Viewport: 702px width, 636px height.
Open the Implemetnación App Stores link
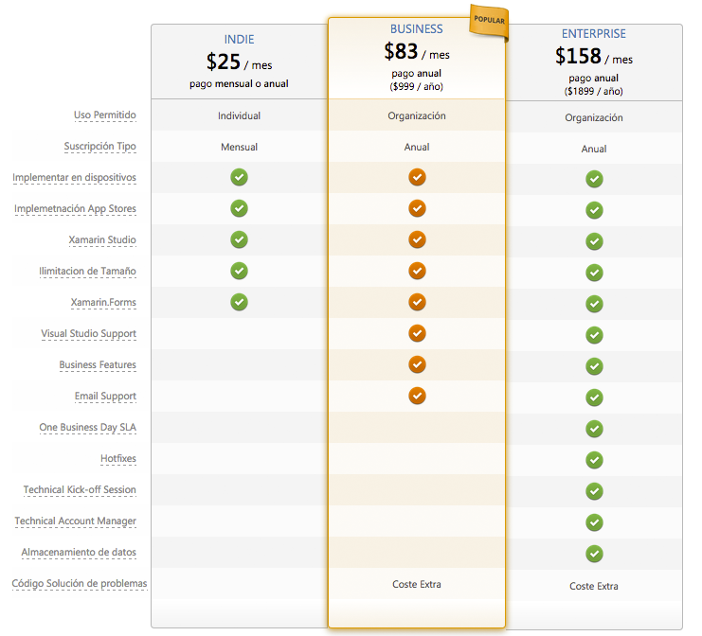[x=75, y=209]
